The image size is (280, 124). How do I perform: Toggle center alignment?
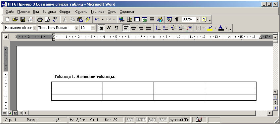(133, 28)
